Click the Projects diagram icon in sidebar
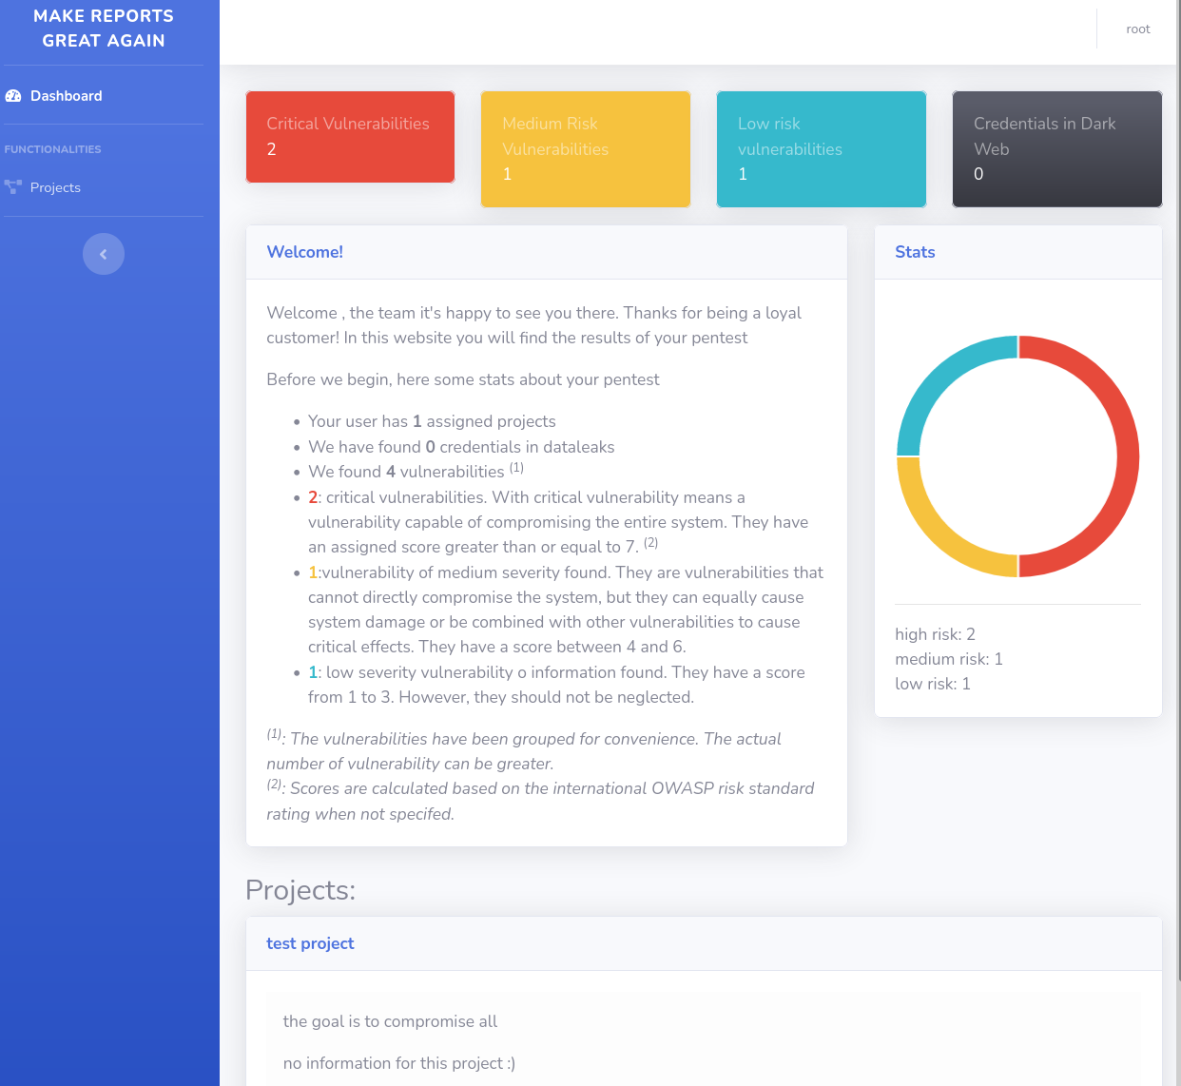Image resolution: width=1181 pixels, height=1086 pixels. (13, 187)
